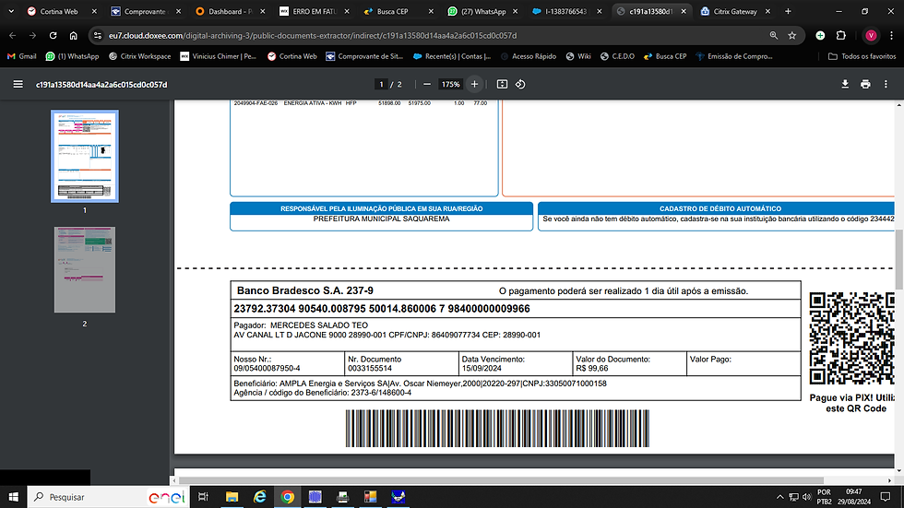Open the tab search dropdown arrow
Image resolution: width=904 pixels, height=508 pixels.
(11, 11)
